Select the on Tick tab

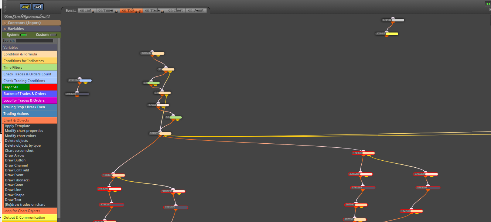tap(131, 10)
